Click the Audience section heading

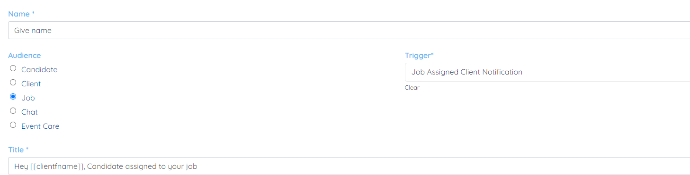tap(25, 55)
